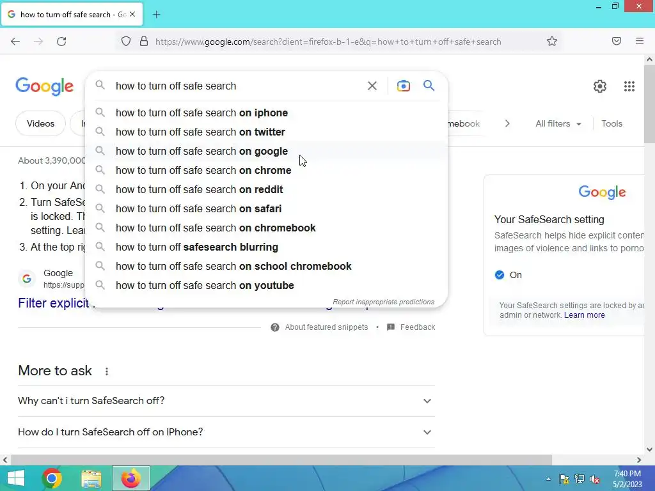
Task: Open the Tools search option
Action: pos(612,123)
